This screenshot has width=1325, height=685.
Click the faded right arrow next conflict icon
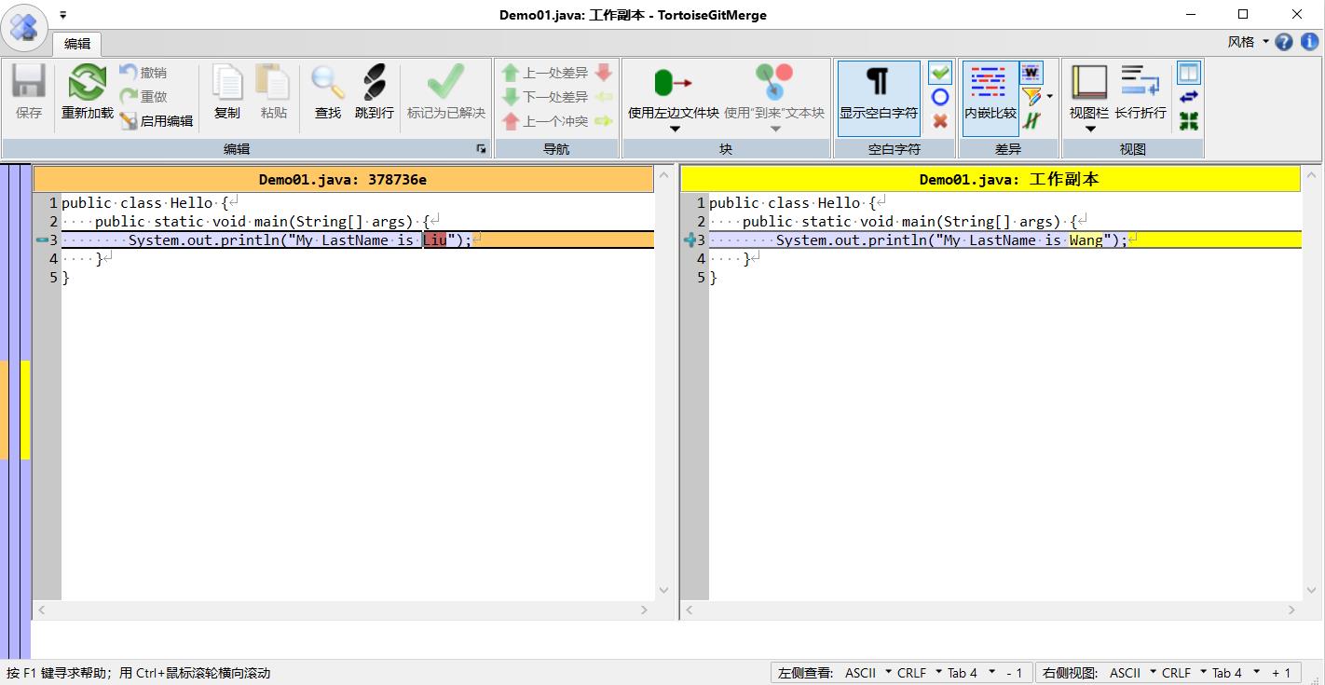[x=603, y=120]
